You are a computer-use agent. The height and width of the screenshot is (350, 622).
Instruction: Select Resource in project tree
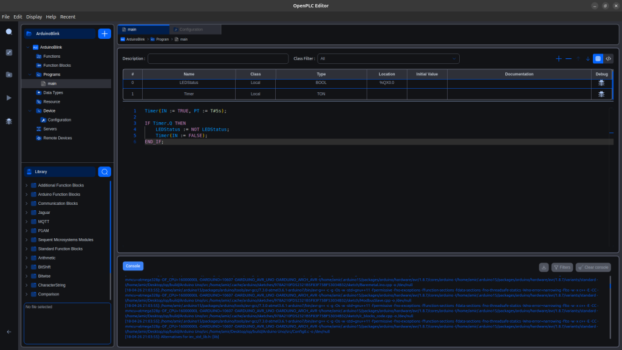click(x=52, y=102)
